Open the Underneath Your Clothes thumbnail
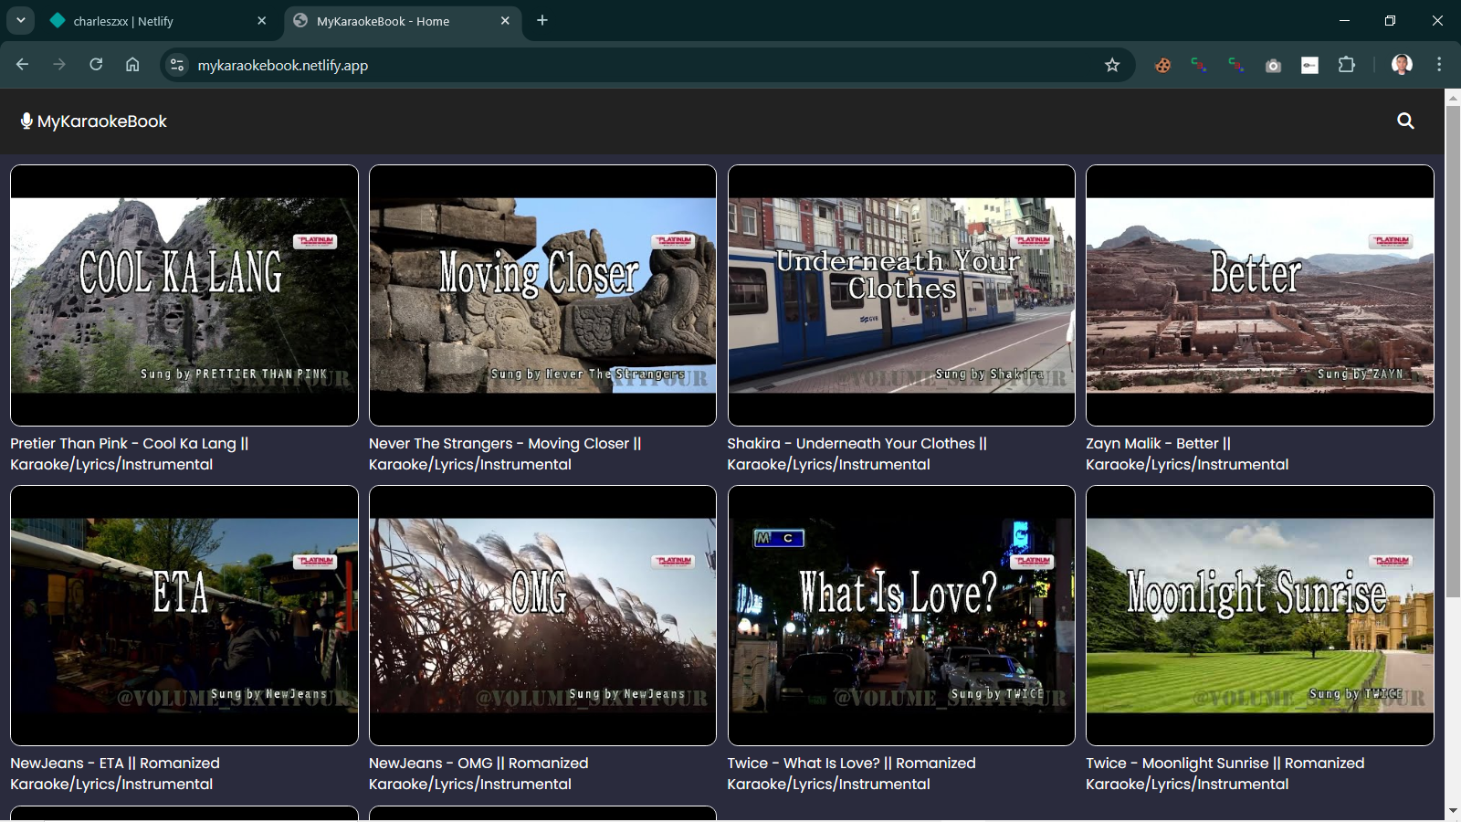 click(901, 295)
